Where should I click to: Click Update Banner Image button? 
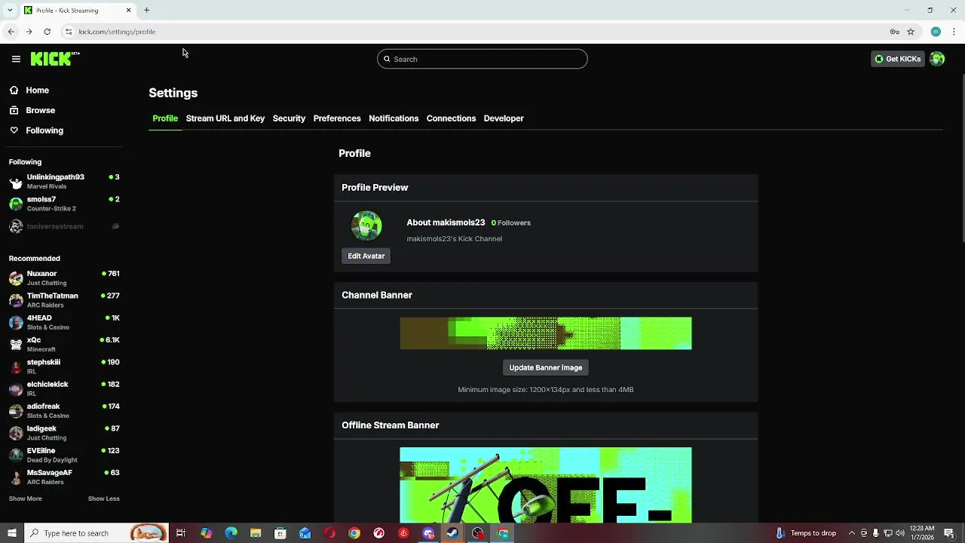click(x=546, y=367)
